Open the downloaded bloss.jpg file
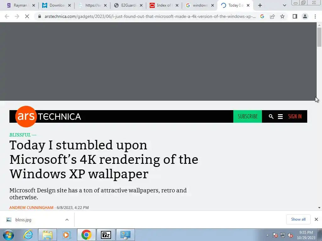Viewport: 322px width, 241px height. pyautogui.click(x=23, y=220)
